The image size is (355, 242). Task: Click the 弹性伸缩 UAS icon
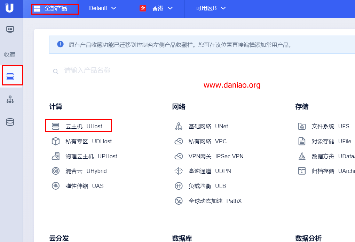56,186
